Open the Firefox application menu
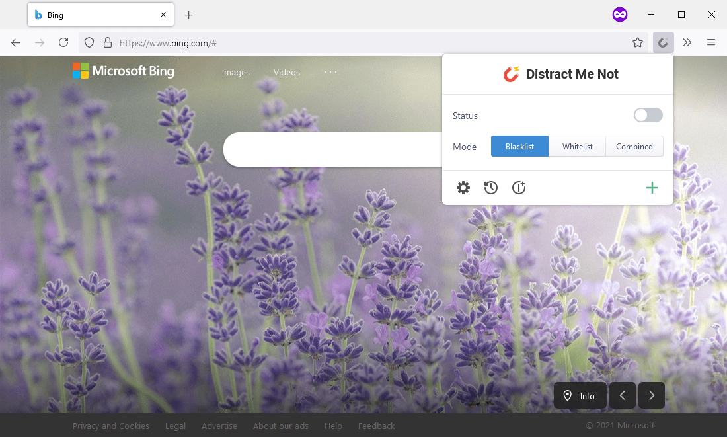This screenshot has height=437, width=727. [x=711, y=42]
